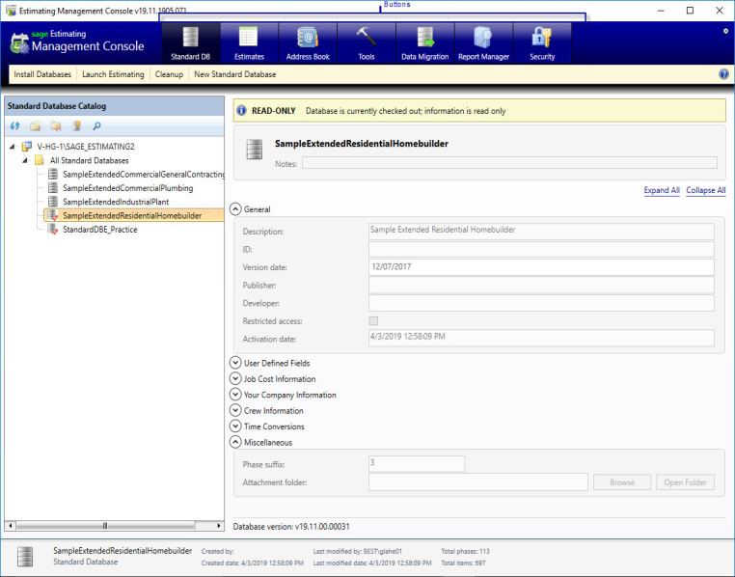Open the Tools module
This screenshot has width=735, height=577.
click(366, 43)
